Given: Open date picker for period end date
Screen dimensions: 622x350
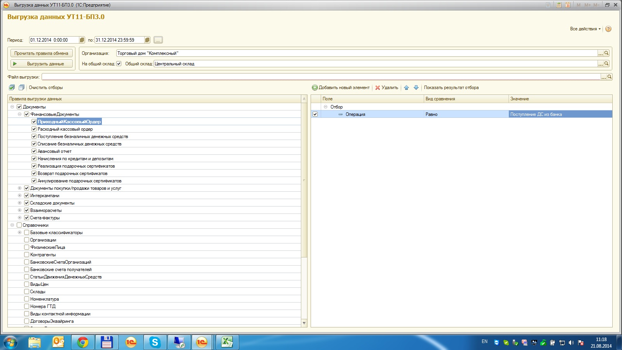Looking at the screenshot, I should pyautogui.click(x=147, y=40).
